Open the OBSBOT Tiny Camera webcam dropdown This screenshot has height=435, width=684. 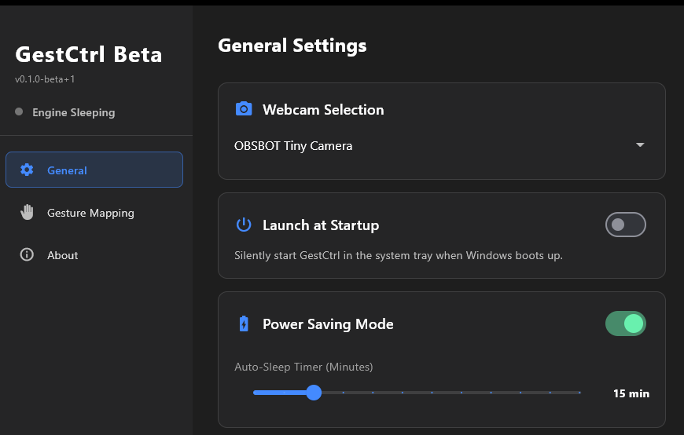coord(442,145)
